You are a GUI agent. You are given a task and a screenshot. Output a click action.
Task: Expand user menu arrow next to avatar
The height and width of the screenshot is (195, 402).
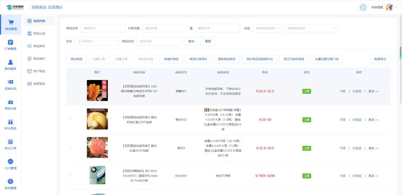click(x=396, y=7)
